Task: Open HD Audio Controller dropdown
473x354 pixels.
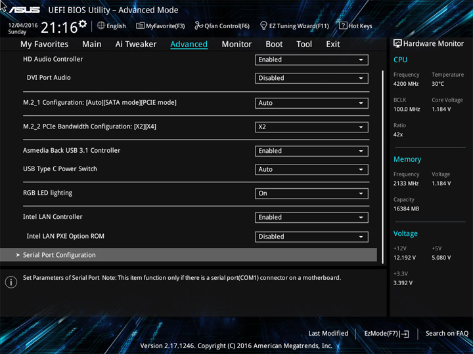Action: (311, 60)
